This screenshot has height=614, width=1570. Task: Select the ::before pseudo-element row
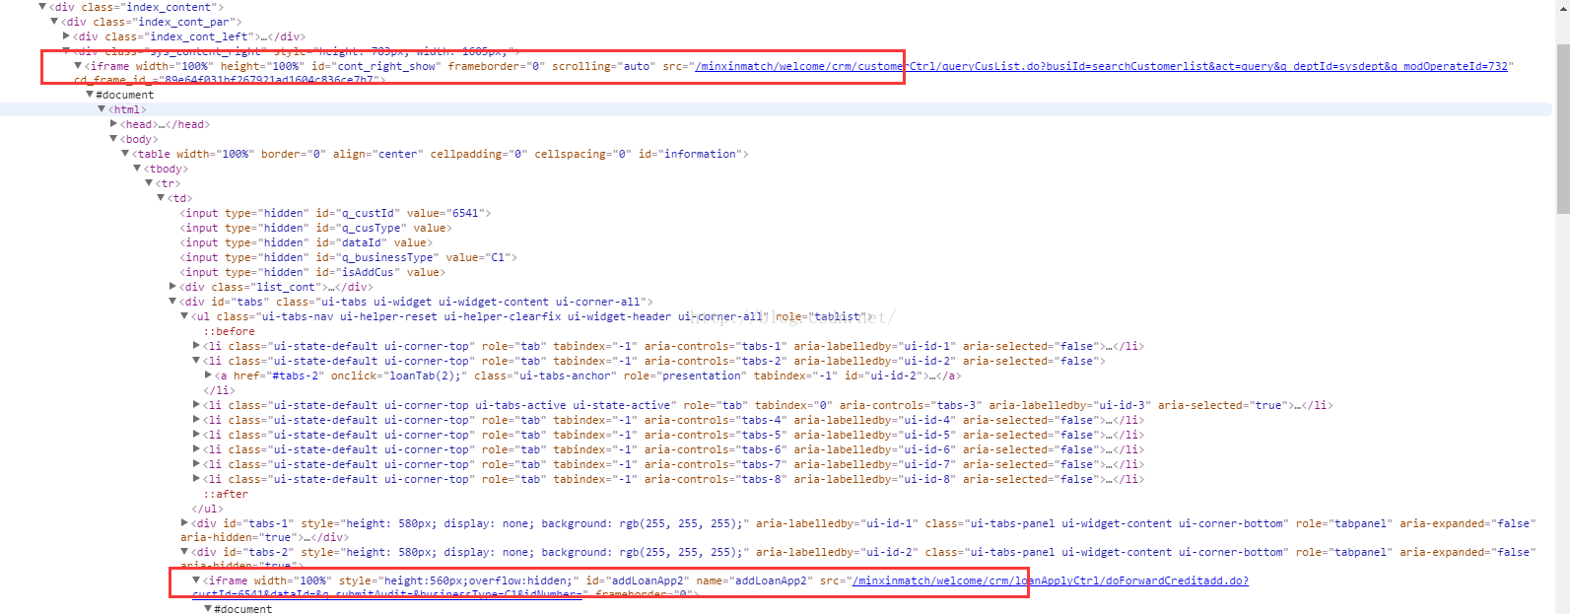(230, 331)
